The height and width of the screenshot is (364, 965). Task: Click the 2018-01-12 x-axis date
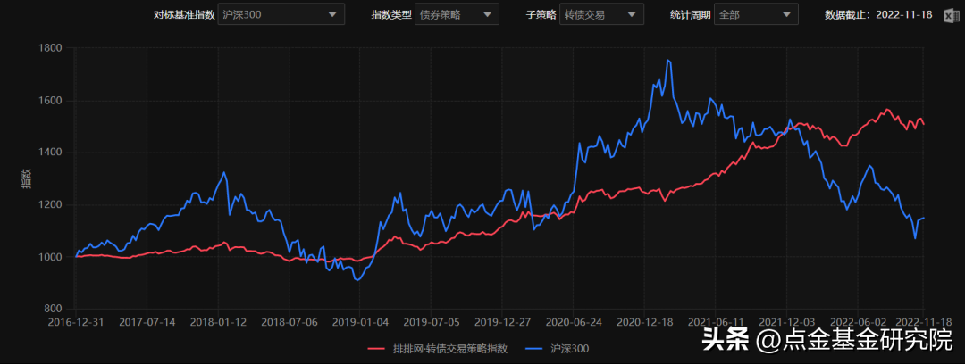point(219,321)
